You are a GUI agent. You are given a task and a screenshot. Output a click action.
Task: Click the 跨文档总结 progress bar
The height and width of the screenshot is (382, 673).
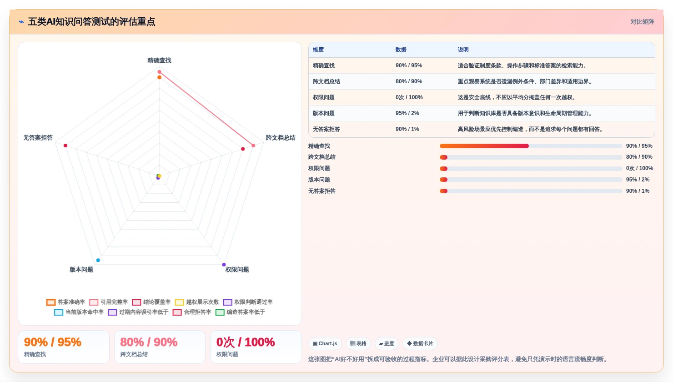pyautogui.click(x=531, y=157)
